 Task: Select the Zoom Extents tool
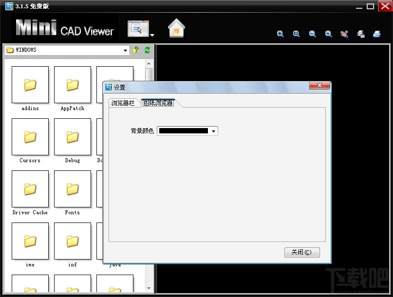tap(281, 34)
